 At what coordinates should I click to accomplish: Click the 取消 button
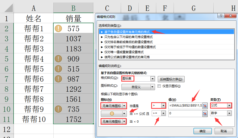point(224,131)
